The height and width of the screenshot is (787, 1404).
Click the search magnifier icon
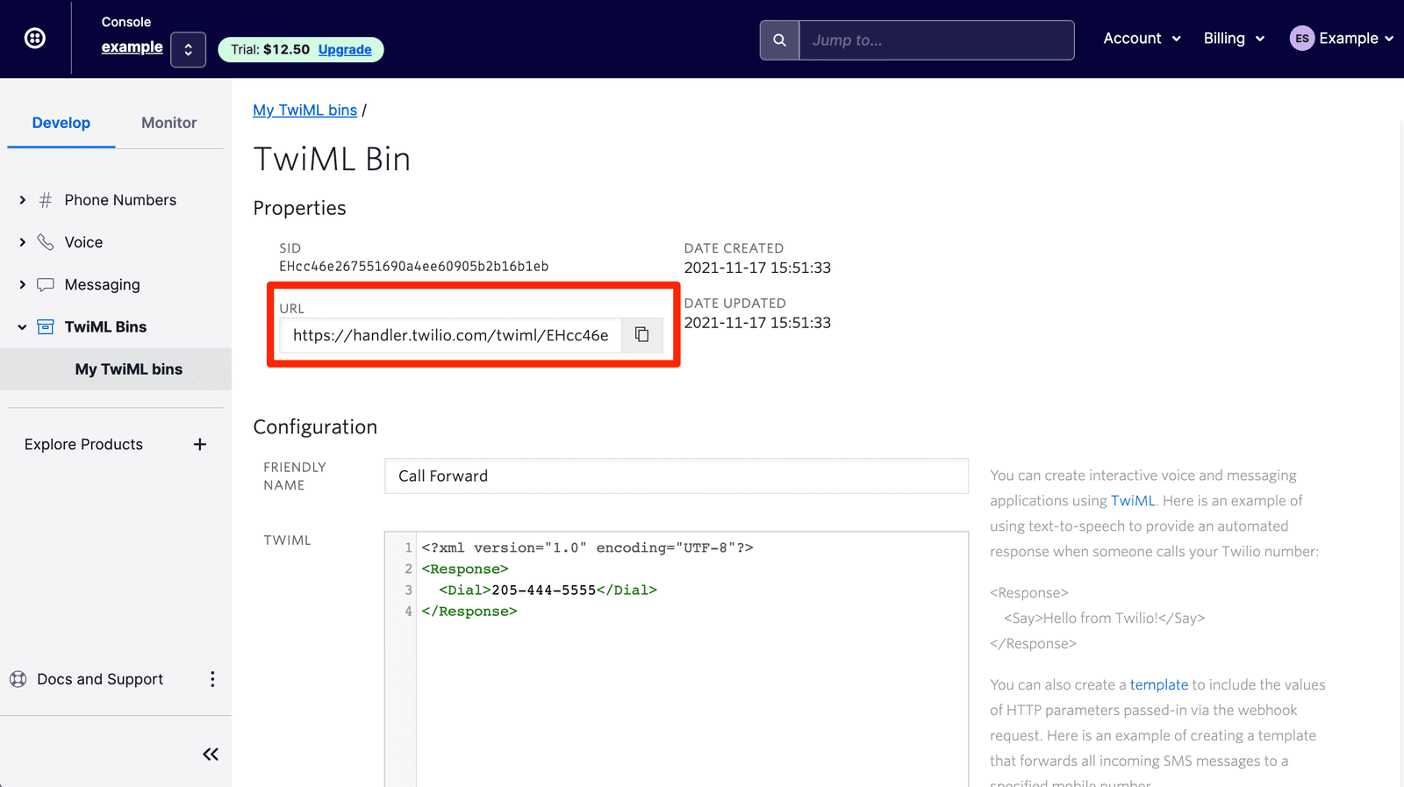[779, 39]
